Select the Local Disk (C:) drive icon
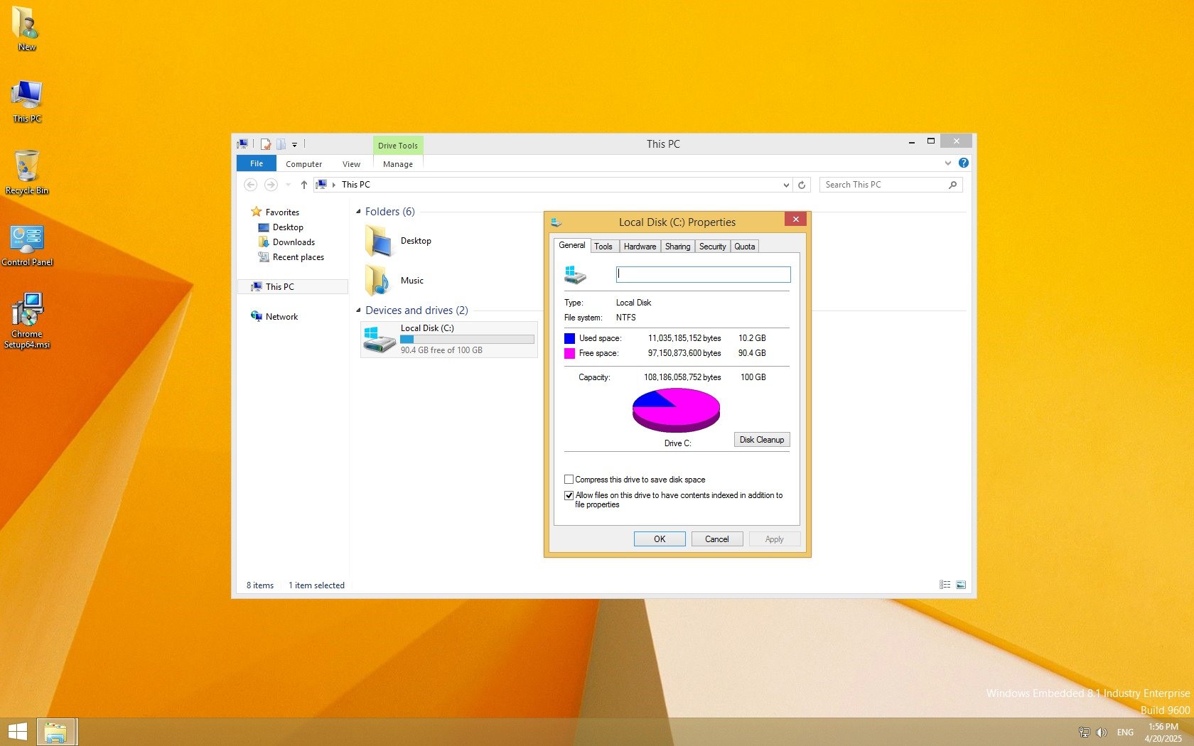This screenshot has height=746, width=1194. (379, 340)
